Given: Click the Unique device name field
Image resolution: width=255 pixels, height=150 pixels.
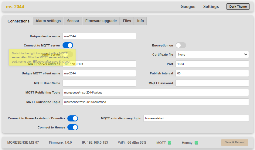Looking at the screenshot, I should [x=99, y=36].
